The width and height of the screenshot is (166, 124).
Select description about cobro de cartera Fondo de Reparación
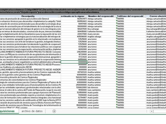(x=30, y=90)
